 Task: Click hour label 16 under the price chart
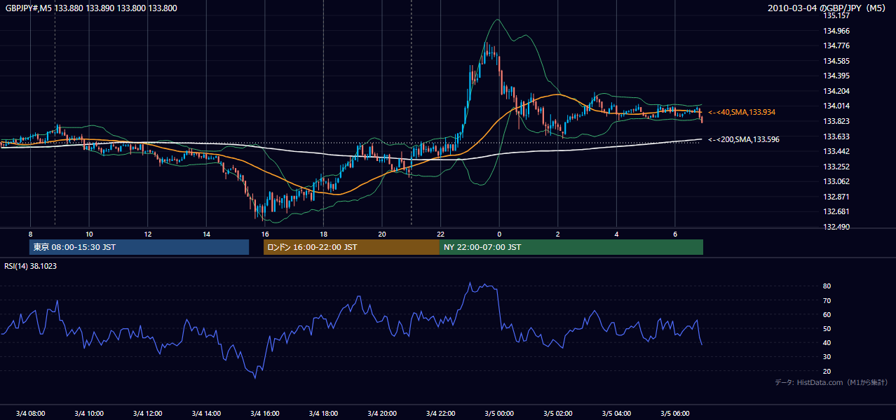(x=265, y=234)
